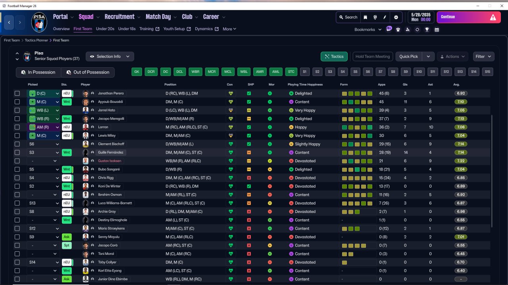
Task: Click the Out of Possession button
Action: coord(87,72)
